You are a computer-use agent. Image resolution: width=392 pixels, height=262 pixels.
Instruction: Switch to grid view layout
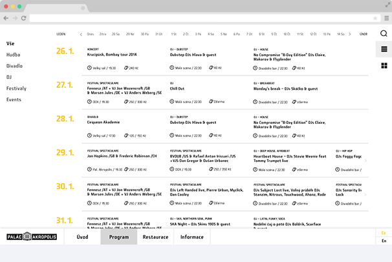point(384,65)
